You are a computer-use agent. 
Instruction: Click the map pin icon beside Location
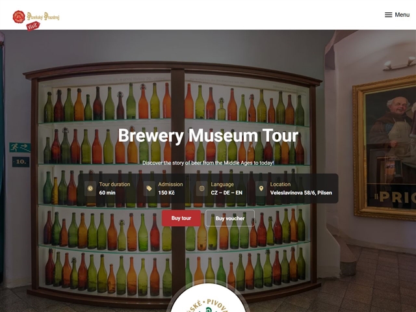point(261,188)
